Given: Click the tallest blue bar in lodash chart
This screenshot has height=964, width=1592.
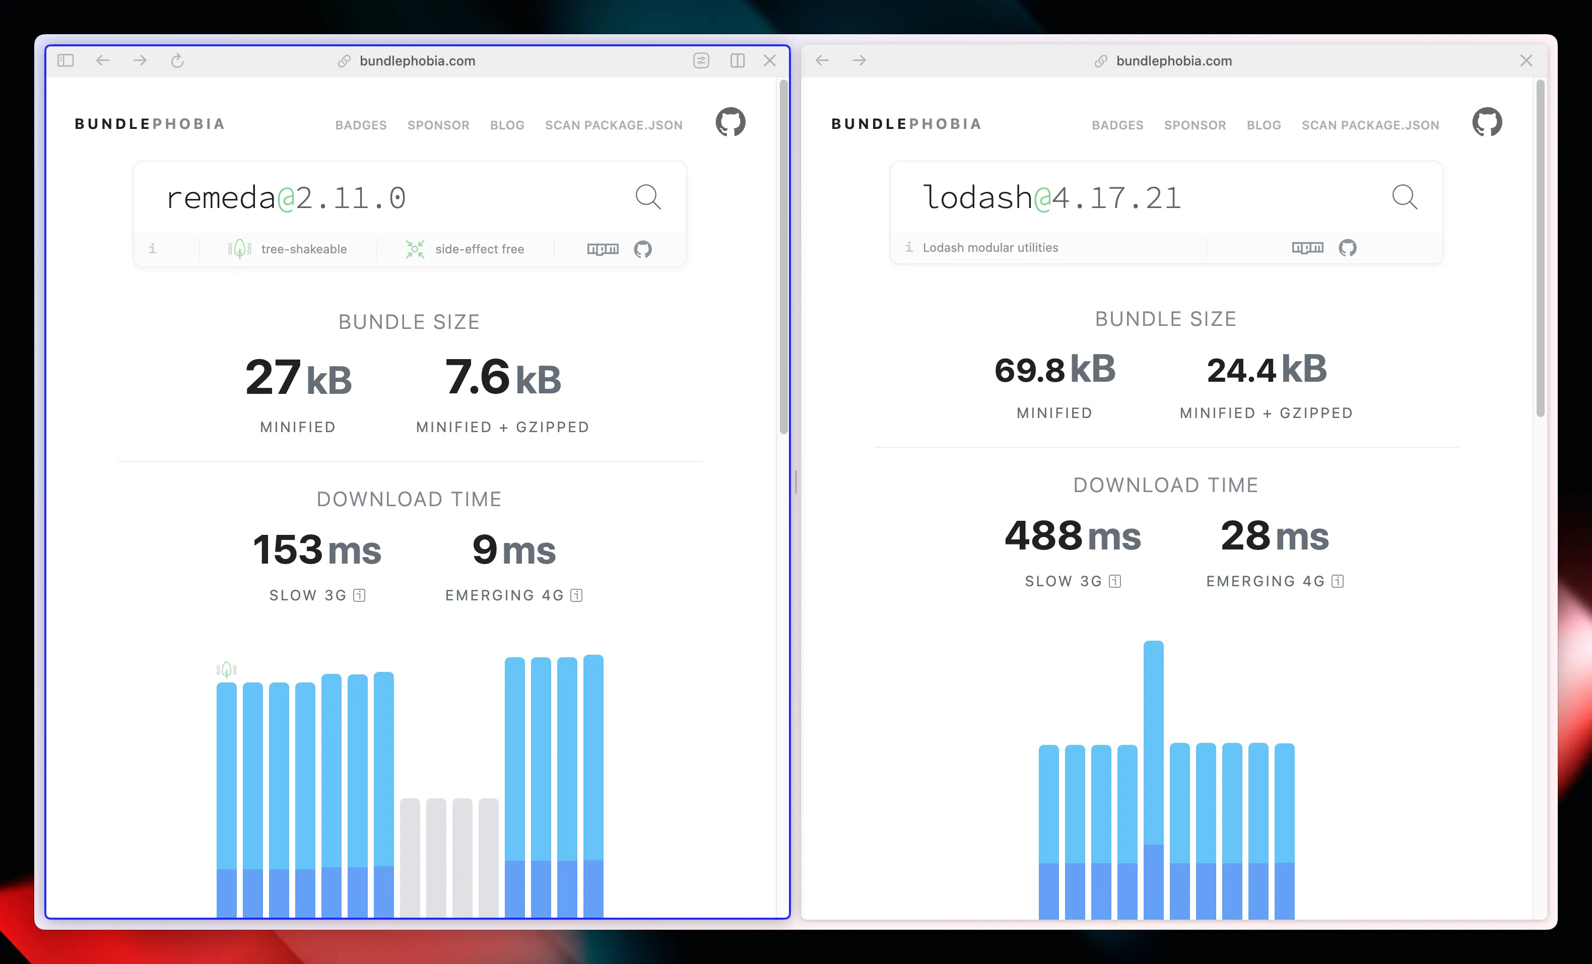Looking at the screenshot, I should pos(1153,743).
